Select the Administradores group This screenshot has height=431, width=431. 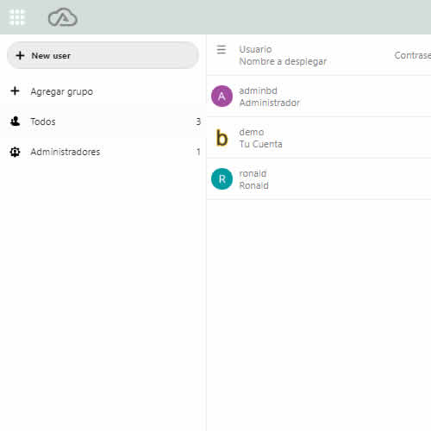(x=103, y=152)
